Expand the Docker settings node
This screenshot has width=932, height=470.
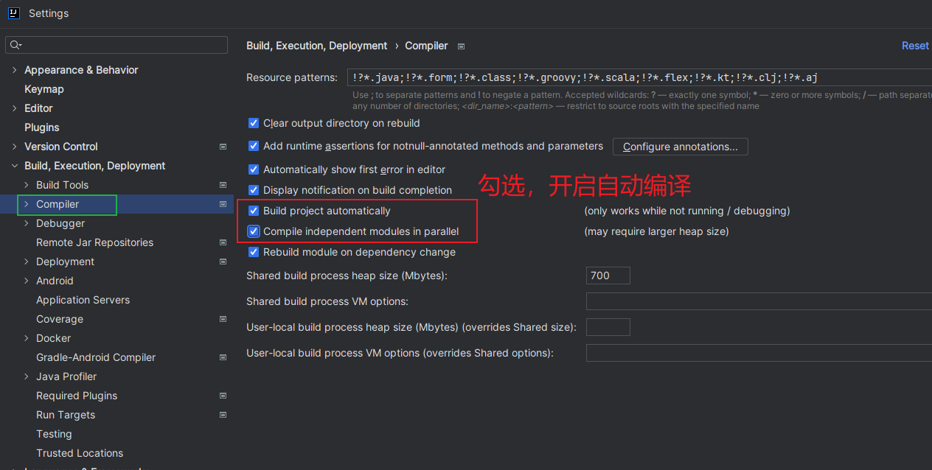pos(27,338)
